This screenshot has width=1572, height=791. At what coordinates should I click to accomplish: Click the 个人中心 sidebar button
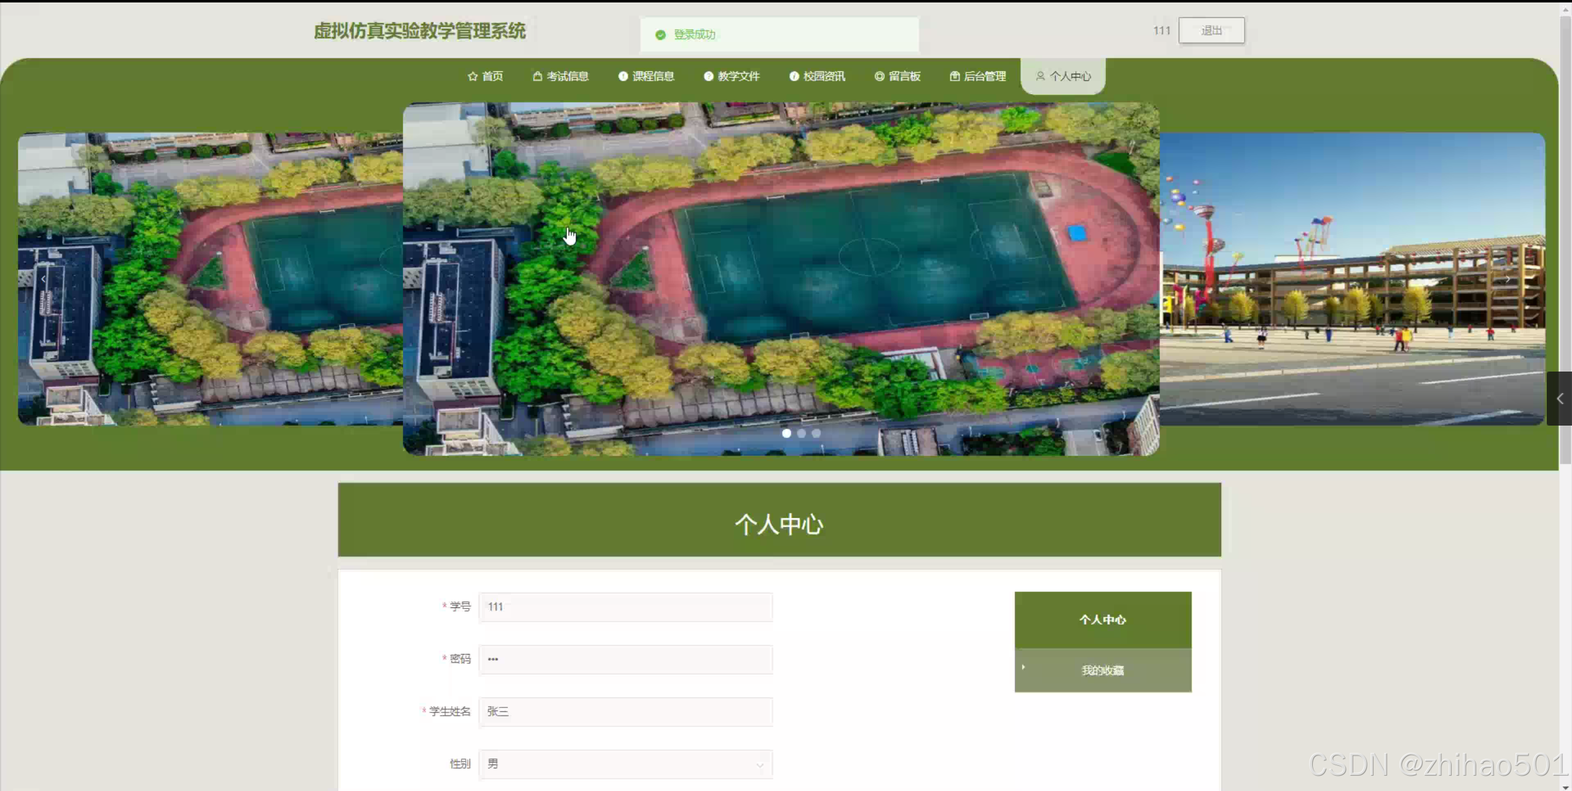tap(1103, 620)
